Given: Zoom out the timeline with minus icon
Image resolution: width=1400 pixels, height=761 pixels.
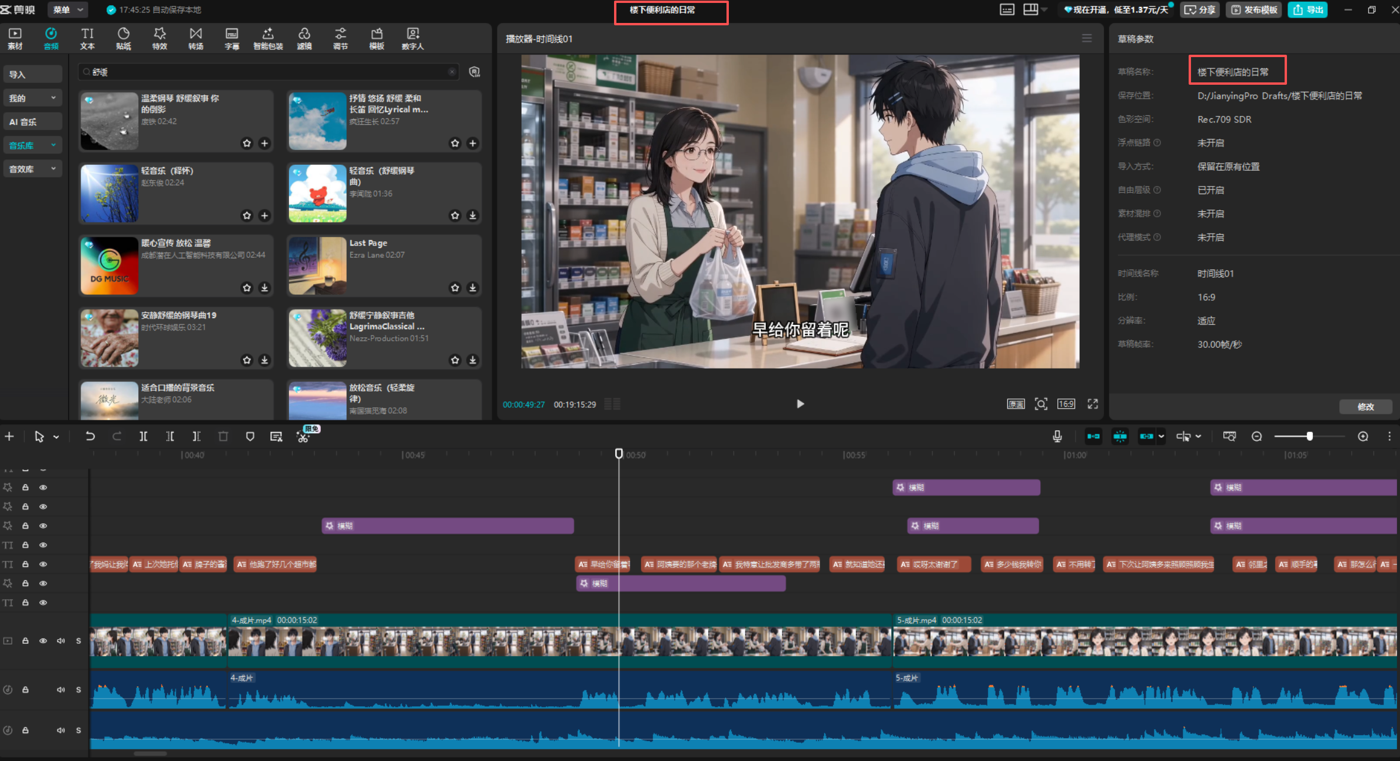Looking at the screenshot, I should tap(1257, 436).
